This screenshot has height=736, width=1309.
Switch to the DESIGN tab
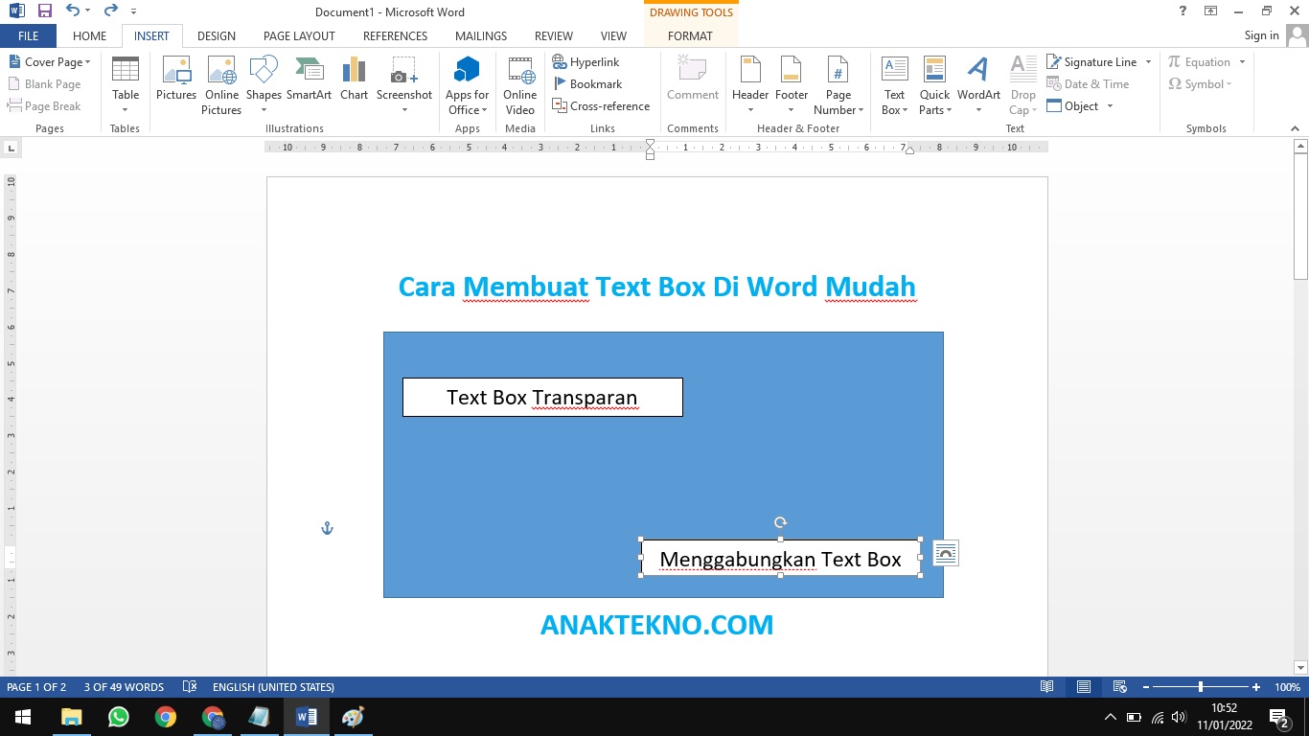[217, 36]
